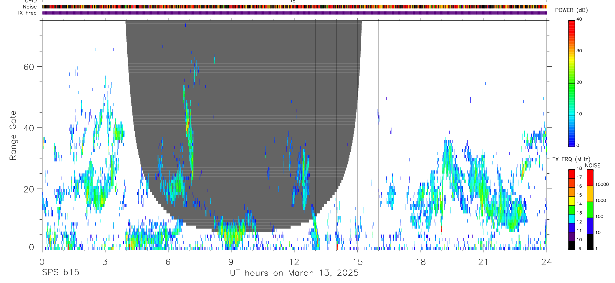Screen dimensions: 615x283
Task: Click the x-axis tick label '3'
Action: coord(105,262)
